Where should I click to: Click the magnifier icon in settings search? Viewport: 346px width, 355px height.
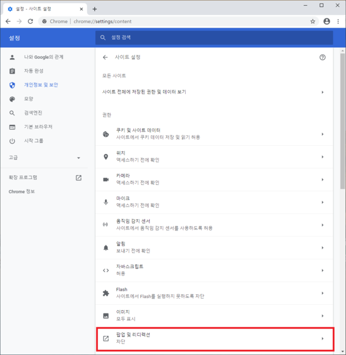(103, 37)
